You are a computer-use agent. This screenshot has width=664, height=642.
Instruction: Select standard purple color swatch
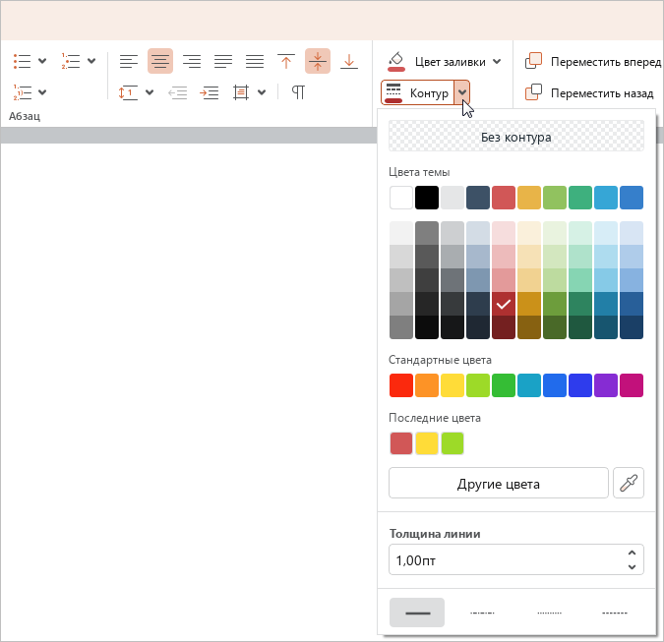tap(606, 385)
